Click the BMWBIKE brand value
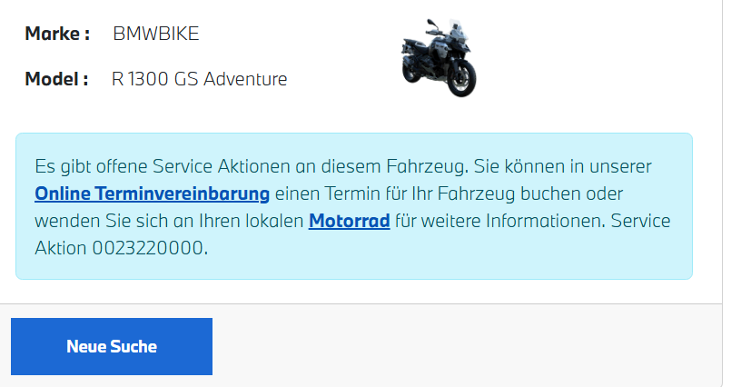The image size is (751, 387). tap(155, 35)
